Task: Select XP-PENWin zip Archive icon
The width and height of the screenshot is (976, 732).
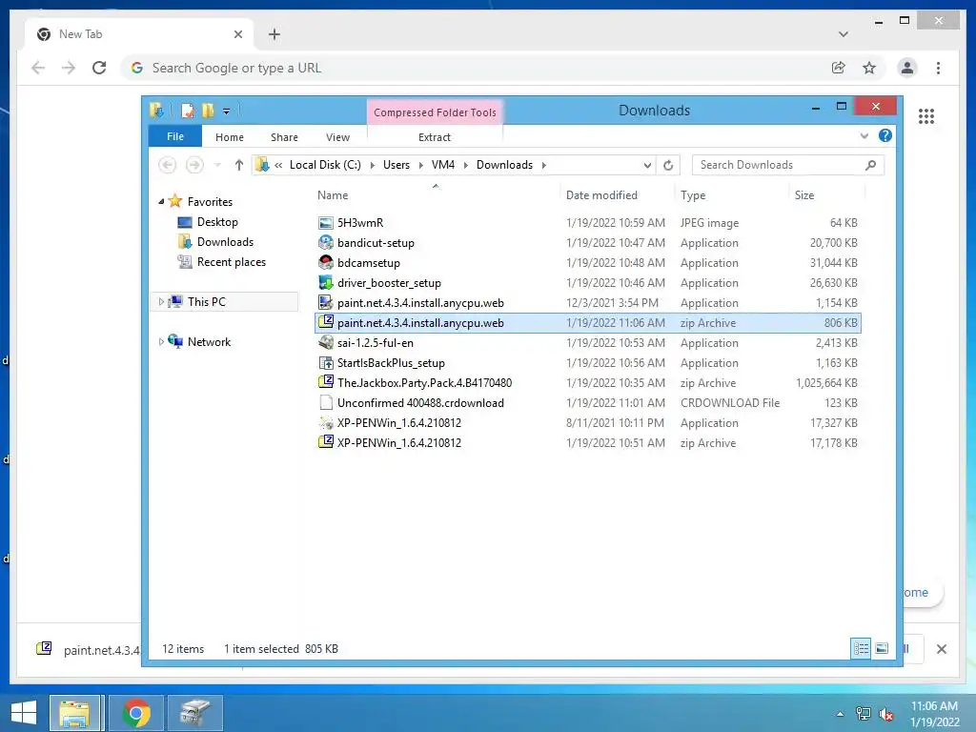Action: click(x=326, y=442)
